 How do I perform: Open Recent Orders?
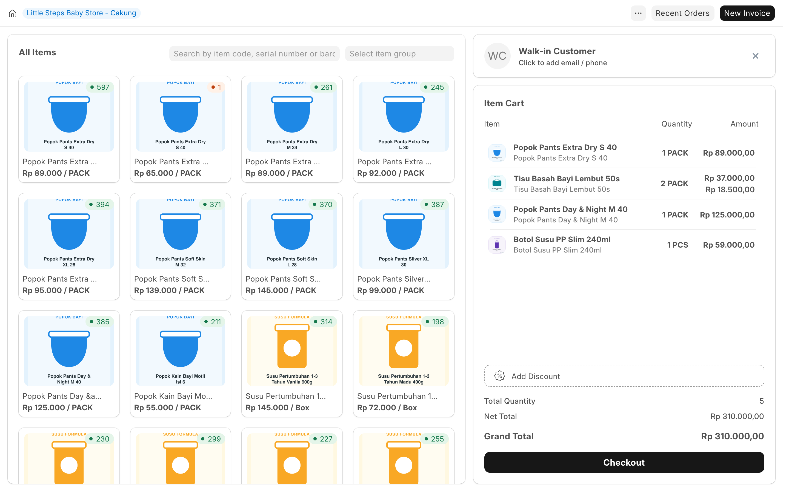click(682, 13)
